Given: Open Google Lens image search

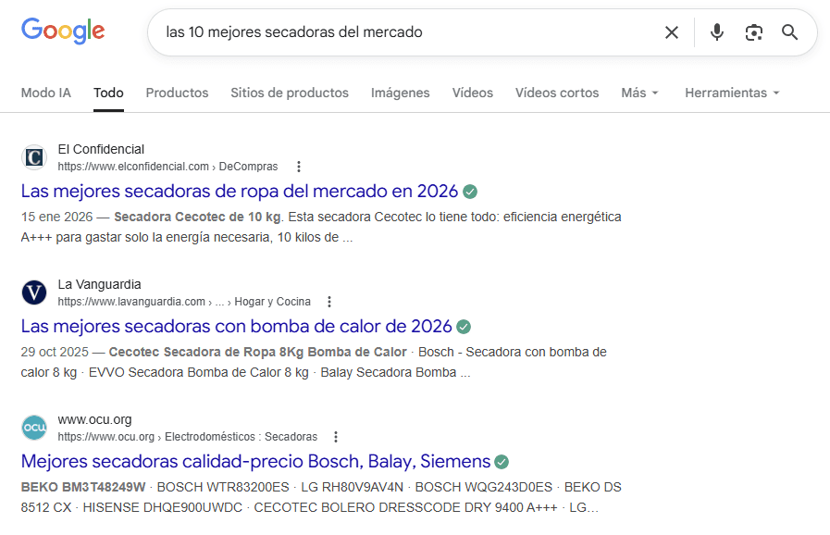Looking at the screenshot, I should 753,31.
